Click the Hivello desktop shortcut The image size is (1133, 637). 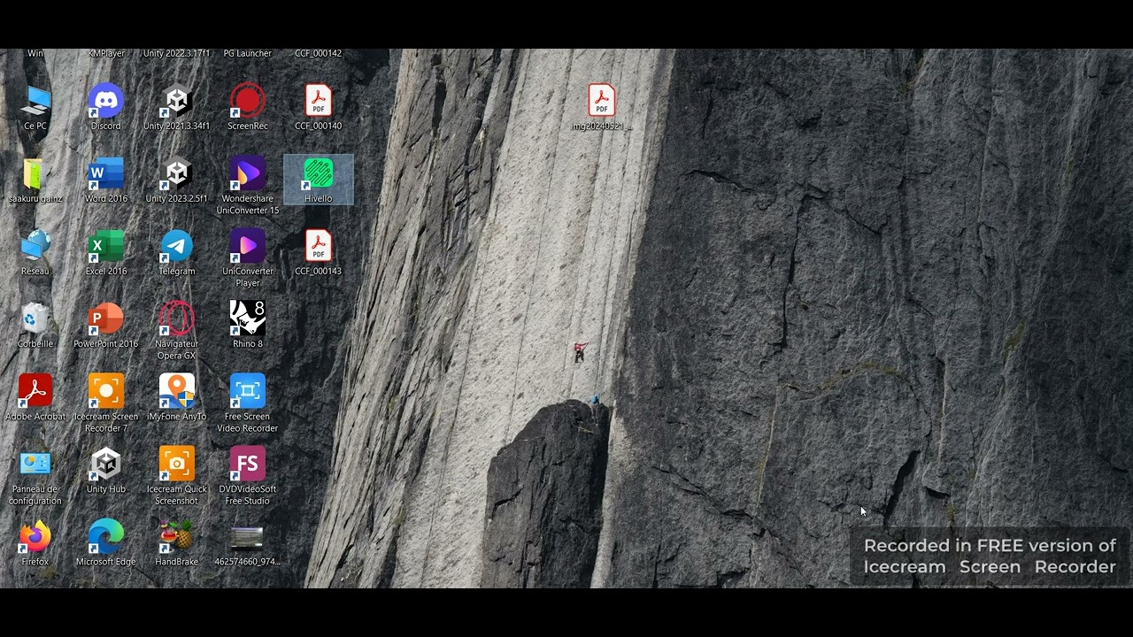(x=318, y=175)
